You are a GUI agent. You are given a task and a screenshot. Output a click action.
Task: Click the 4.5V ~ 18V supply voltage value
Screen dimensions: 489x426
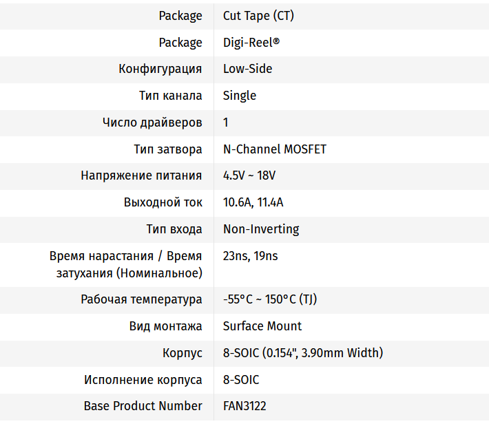(x=249, y=175)
